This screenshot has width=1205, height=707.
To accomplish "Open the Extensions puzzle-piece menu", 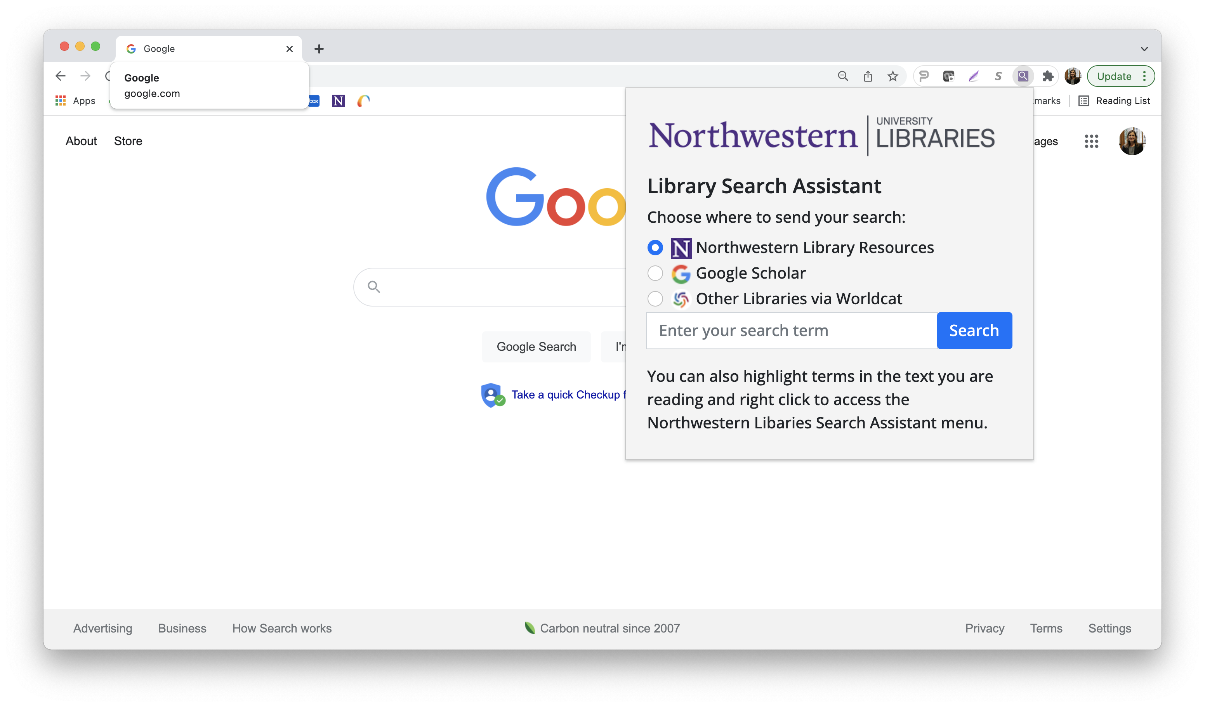I will pyautogui.click(x=1048, y=76).
